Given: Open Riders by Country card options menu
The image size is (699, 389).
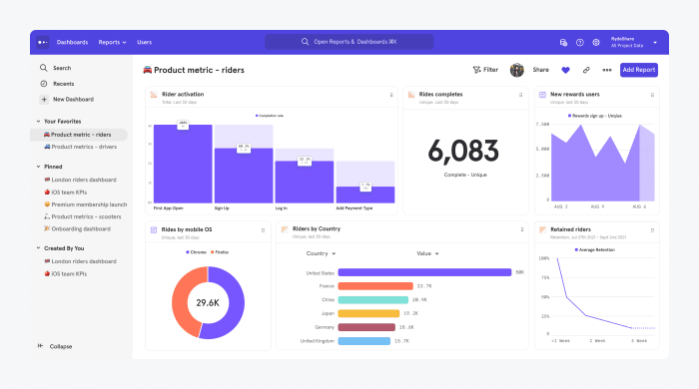Looking at the screenshot, I should click(522, 229).
